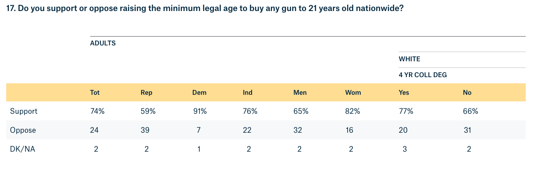Click the WHITE subgroup header

[409, 59]
